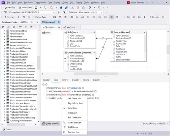Image resolution: width=170 pixels, height=136 pixels.
Task: Click the New SQL toolbar button
Action: coord(10,8)
